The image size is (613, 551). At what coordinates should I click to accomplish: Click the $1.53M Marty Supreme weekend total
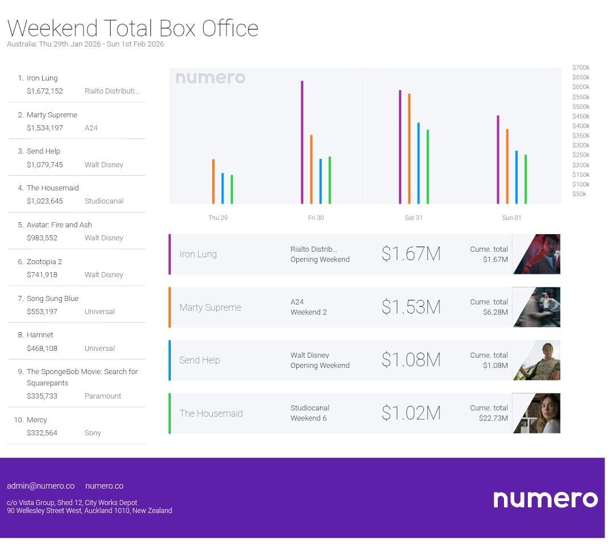(411, 307)
